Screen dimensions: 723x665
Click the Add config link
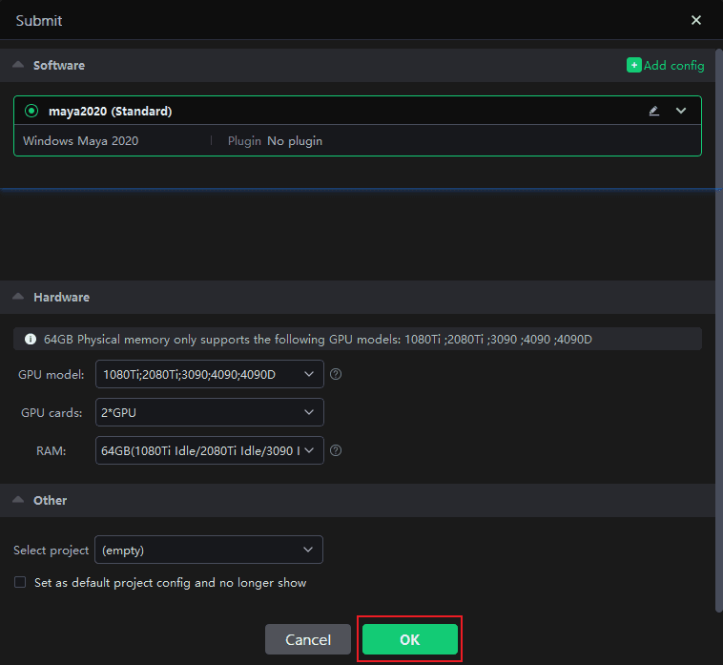673,66
